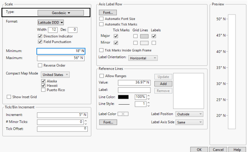This screenshot has width=248, height=152.
Task: Increase # Minor Ticks with up arrow
Action: click(85, 121)
